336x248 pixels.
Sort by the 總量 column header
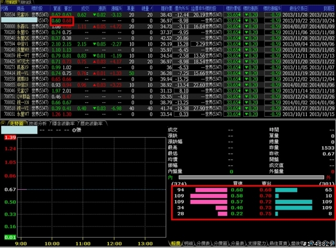pyautogui.click(x=147, y=8)
